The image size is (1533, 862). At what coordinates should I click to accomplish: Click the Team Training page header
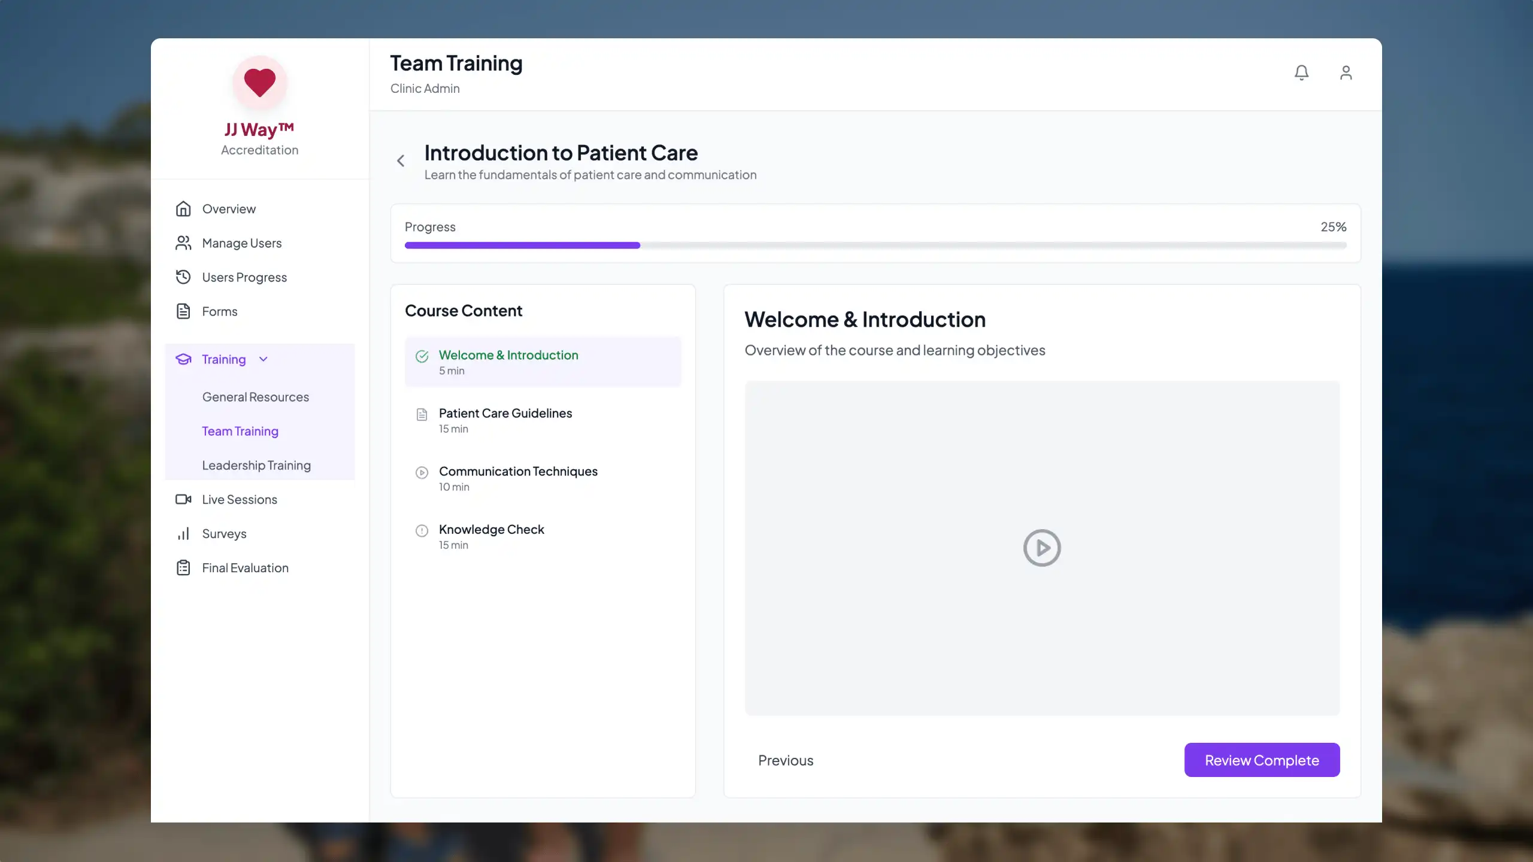click(456, 63)
